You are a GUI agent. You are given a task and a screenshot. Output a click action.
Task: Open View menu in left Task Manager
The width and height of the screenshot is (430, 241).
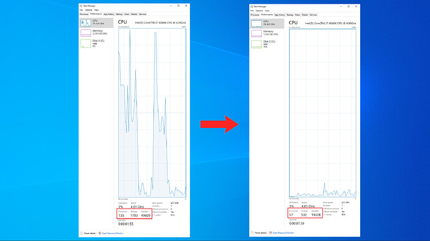tap(97, 10)
